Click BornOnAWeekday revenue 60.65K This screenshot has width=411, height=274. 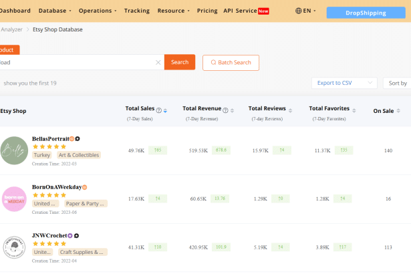point(198,198)
